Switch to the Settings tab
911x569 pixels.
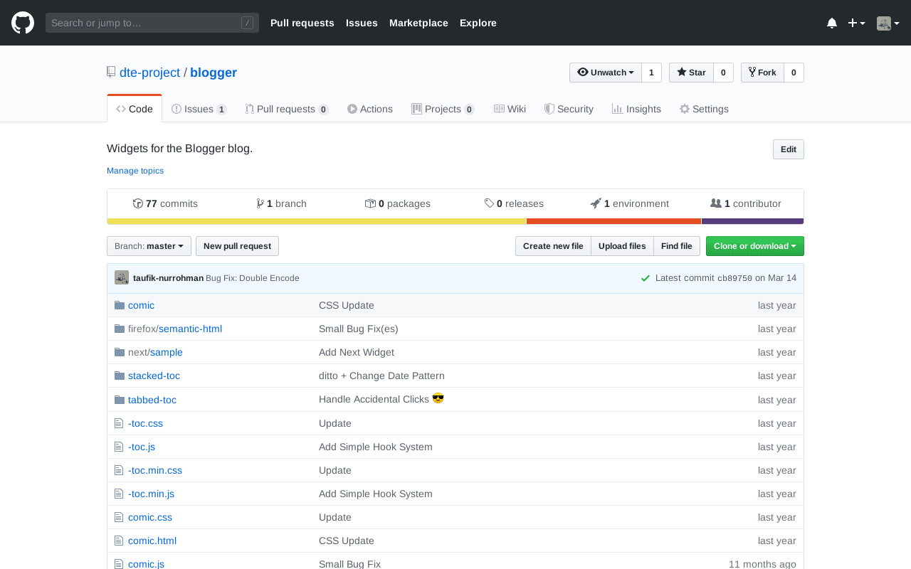pos(704,109)
